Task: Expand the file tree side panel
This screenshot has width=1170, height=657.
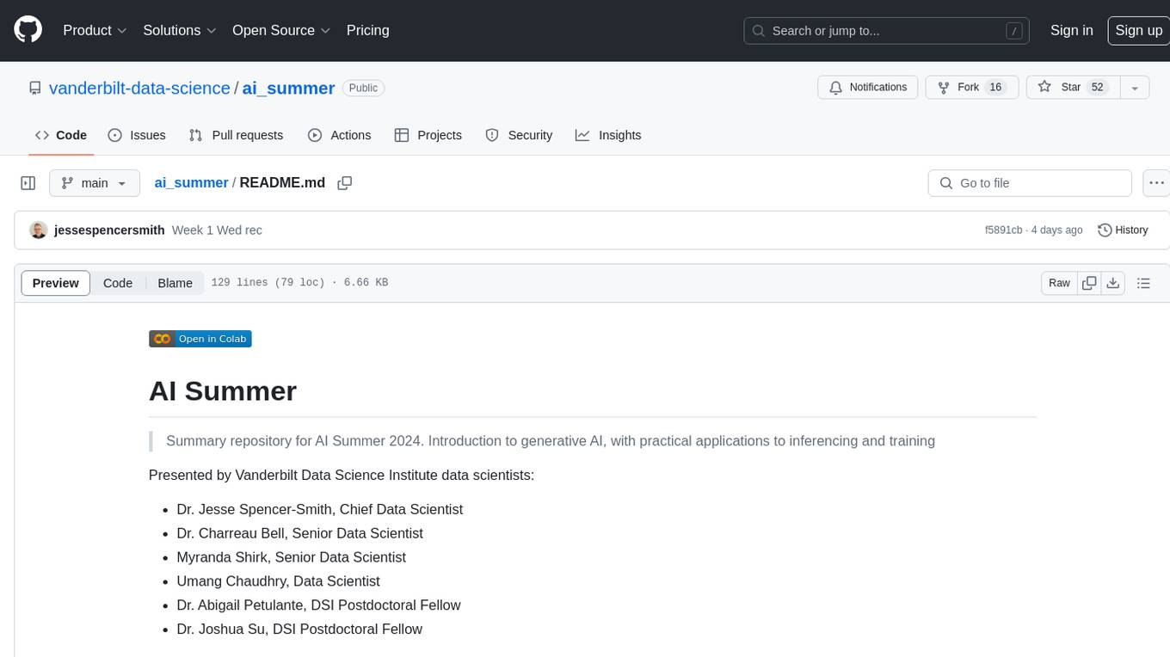Action: pos(28,183)
